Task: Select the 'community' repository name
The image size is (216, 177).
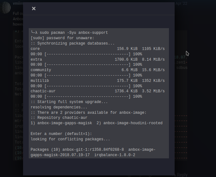Action: (41, 70)
